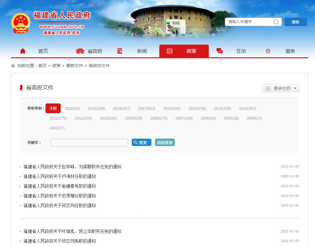Open the 新闻 section in the menu
This screenshot has height=247, width=315.
point(141,51)
